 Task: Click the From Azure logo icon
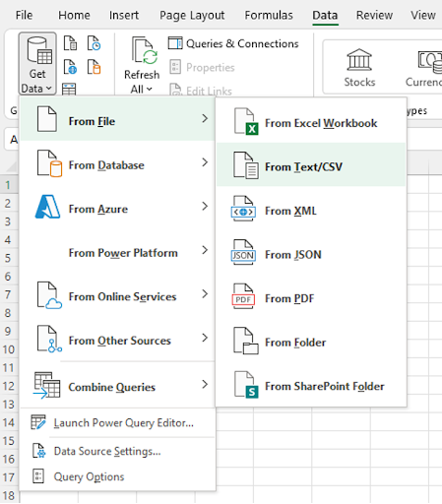pos(47,207)
